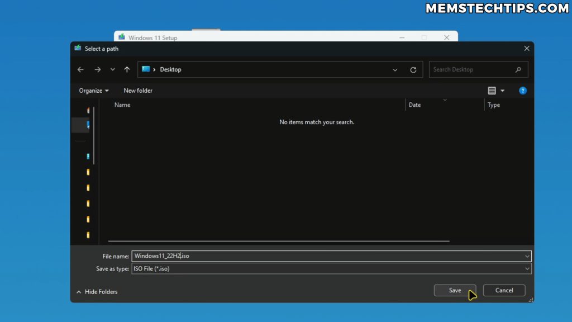The width and height of the screenshot is (572, 322).
Task: Select the highlighted blue sidebar item
Action: (x=80, y=125)
